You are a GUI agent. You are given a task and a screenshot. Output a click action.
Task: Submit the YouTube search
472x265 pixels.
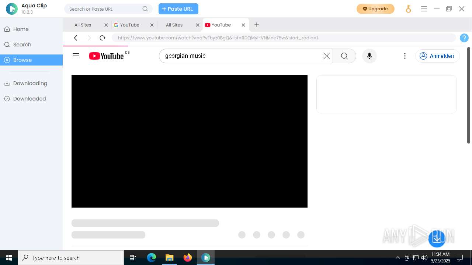(x=344, y=56)
